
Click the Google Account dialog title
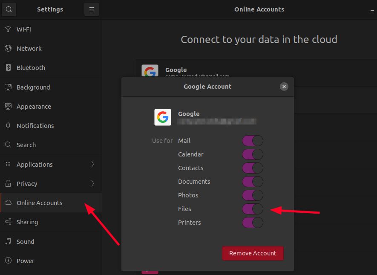pyautogui.click(x=207, y=87)
